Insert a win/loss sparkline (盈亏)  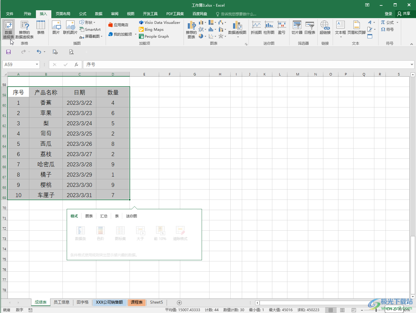click(x=282, y=27)
